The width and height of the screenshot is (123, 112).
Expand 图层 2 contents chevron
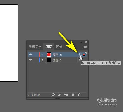point(42,55)
